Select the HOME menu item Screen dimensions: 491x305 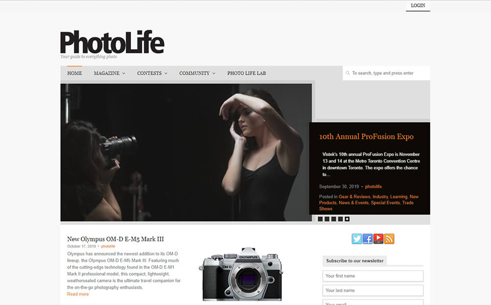[x=74, y=73]
